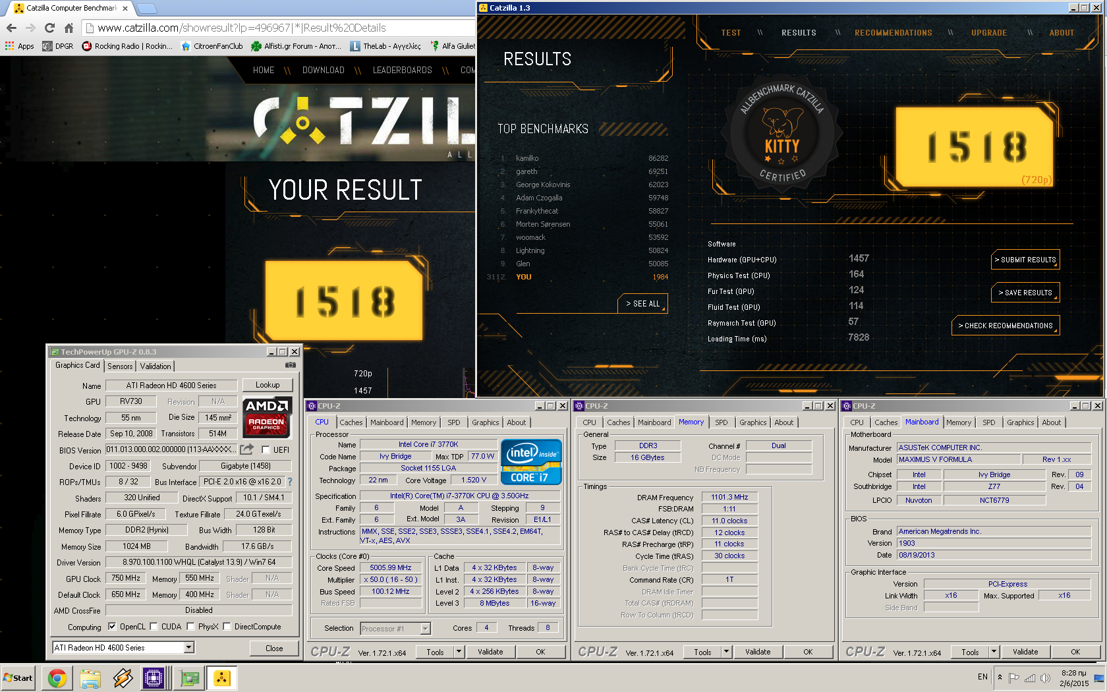The width and height of the screenshot is (1107, 692).
Task: Expand Tools dropdown arrow in first CPU-Z window
Action: [x=459, y=652]
